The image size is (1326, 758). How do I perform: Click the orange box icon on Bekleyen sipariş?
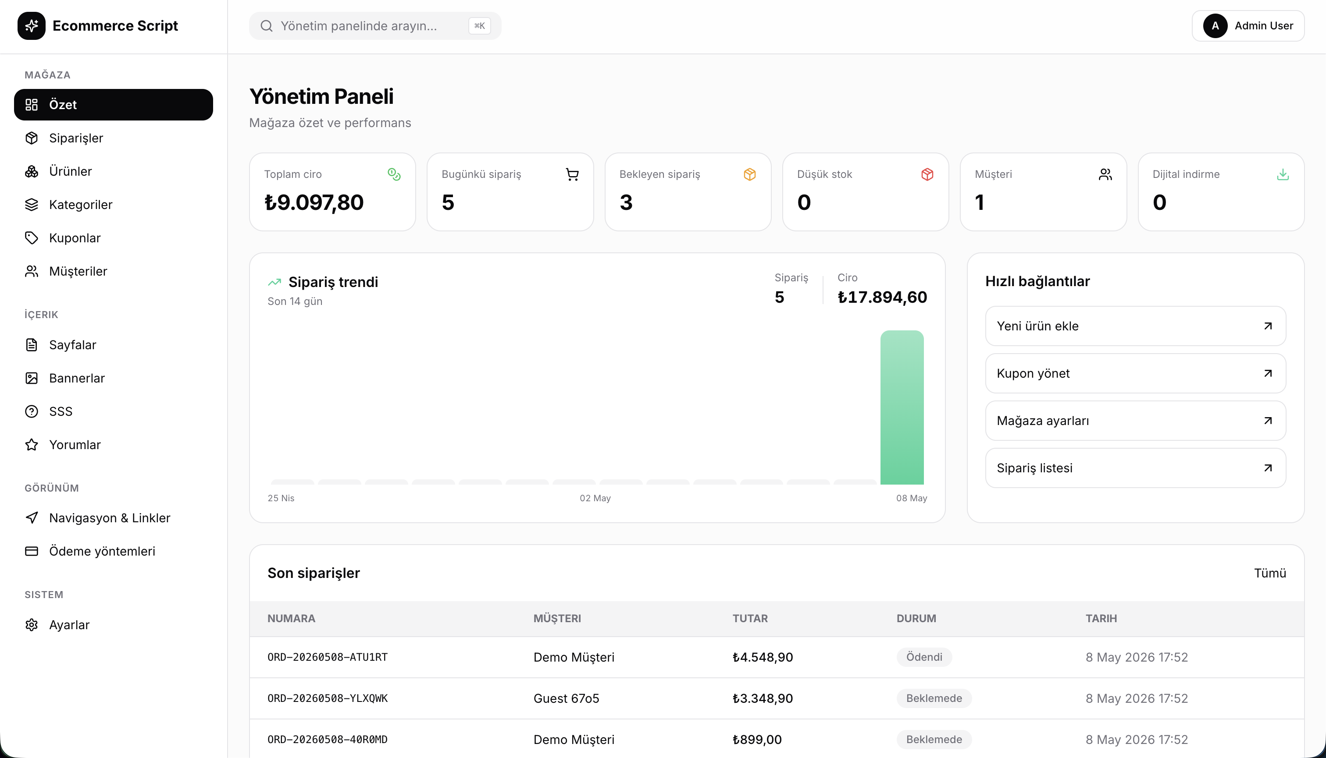point(750,174)
